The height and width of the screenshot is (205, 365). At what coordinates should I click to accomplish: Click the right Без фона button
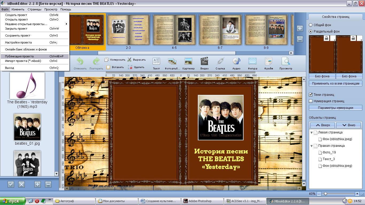[x=349, y=76]
